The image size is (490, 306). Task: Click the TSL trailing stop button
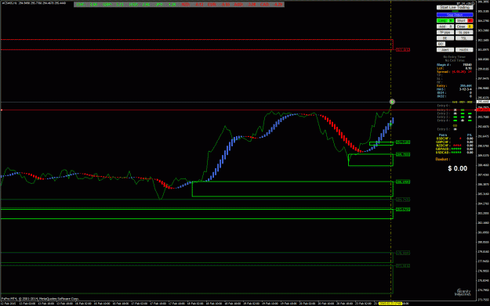(x=464, y=38)
